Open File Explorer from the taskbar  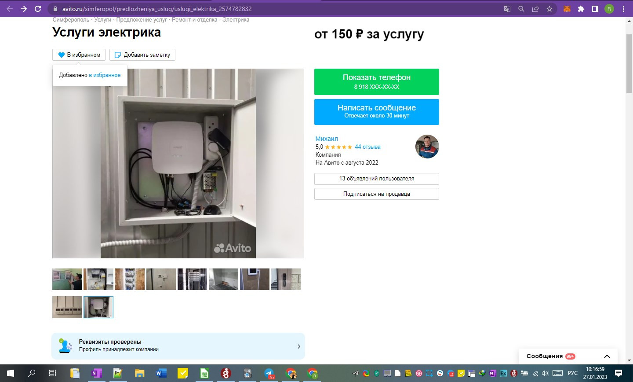pyautogui.click(x=140, y=373)
